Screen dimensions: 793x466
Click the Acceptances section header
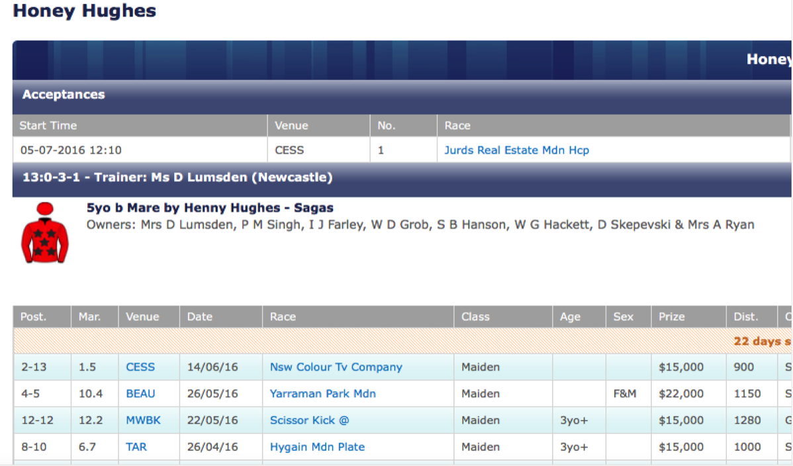point(64,95)
